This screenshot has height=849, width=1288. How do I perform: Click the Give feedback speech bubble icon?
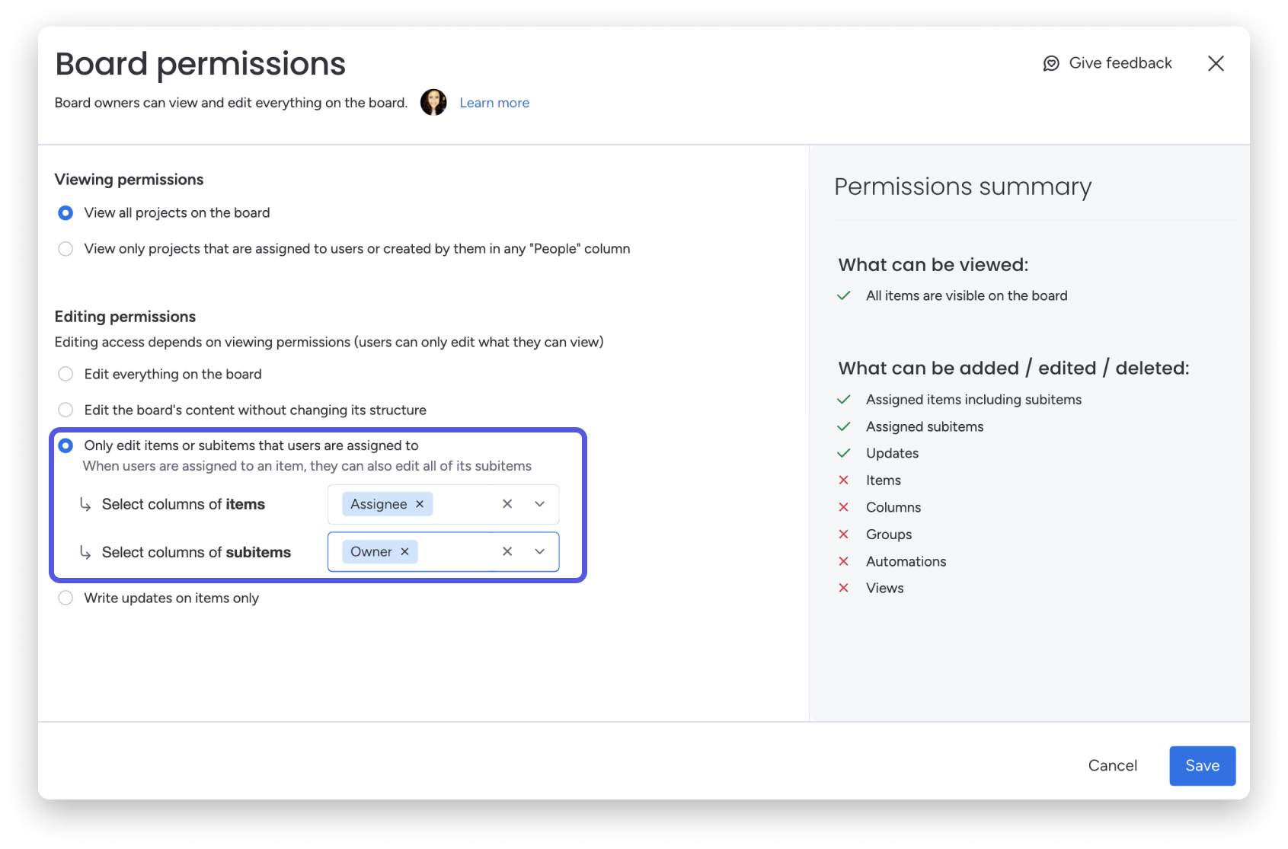click(1050, 62)
